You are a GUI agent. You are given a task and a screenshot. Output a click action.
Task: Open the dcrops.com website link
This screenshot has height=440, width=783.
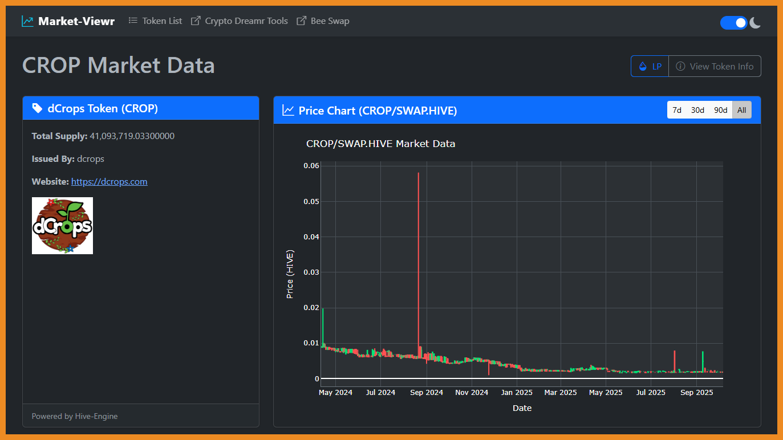[109, 182]
